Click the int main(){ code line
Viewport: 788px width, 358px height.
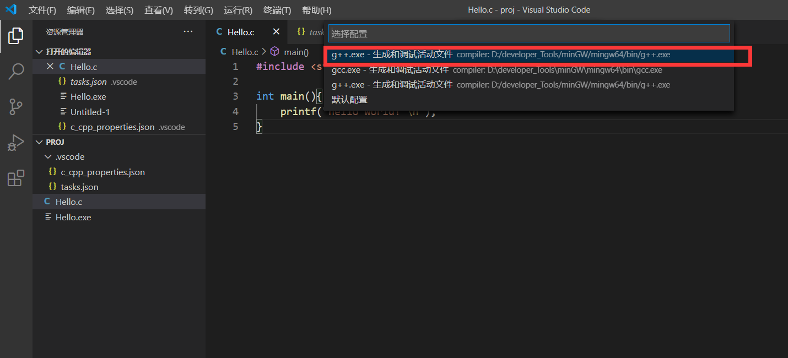[x=289, y=96]
